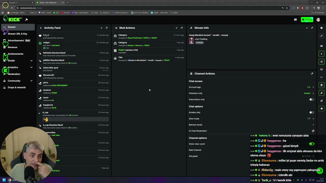This screenshot has height=183, width=326.
Task: Open the browser extensions puzzle icon
Action: [307, 8]
